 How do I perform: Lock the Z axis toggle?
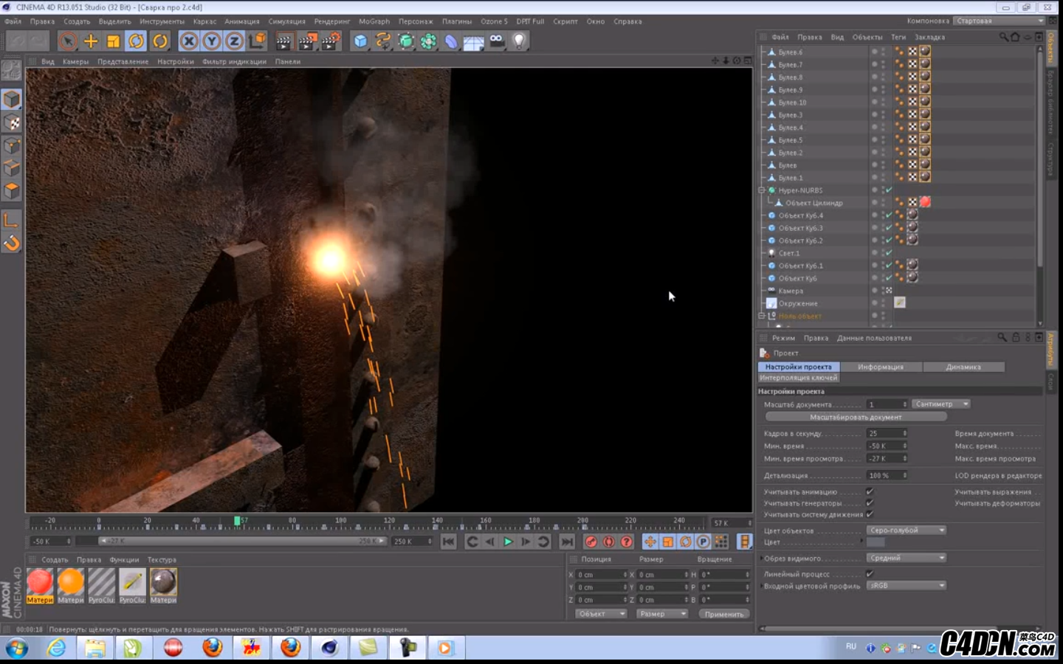[x=235, y=41]
